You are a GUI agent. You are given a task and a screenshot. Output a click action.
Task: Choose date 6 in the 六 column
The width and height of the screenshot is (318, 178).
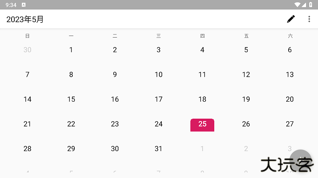[x=290, y=50]
